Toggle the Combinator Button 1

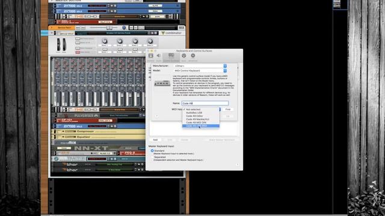tap(105, 49)
